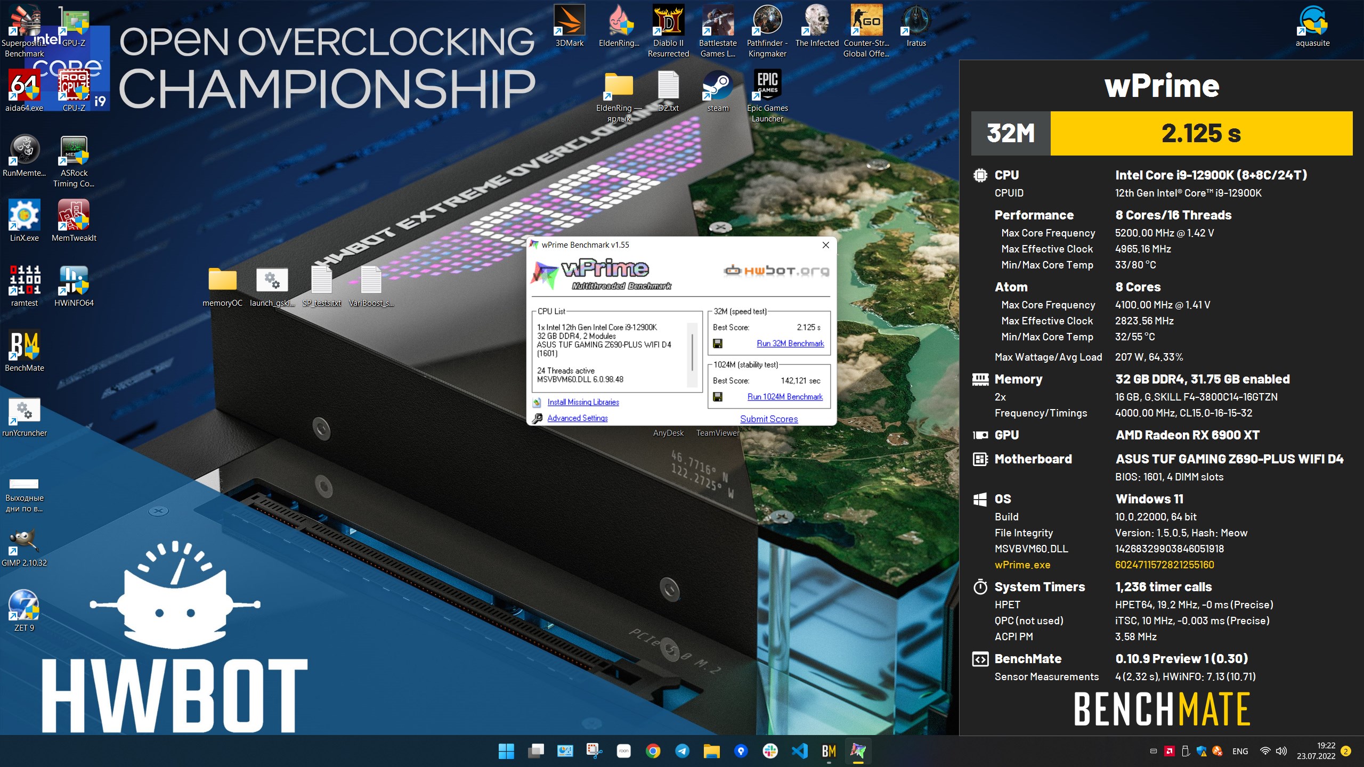Open the Windows Security tray icon

[1201, 751]
